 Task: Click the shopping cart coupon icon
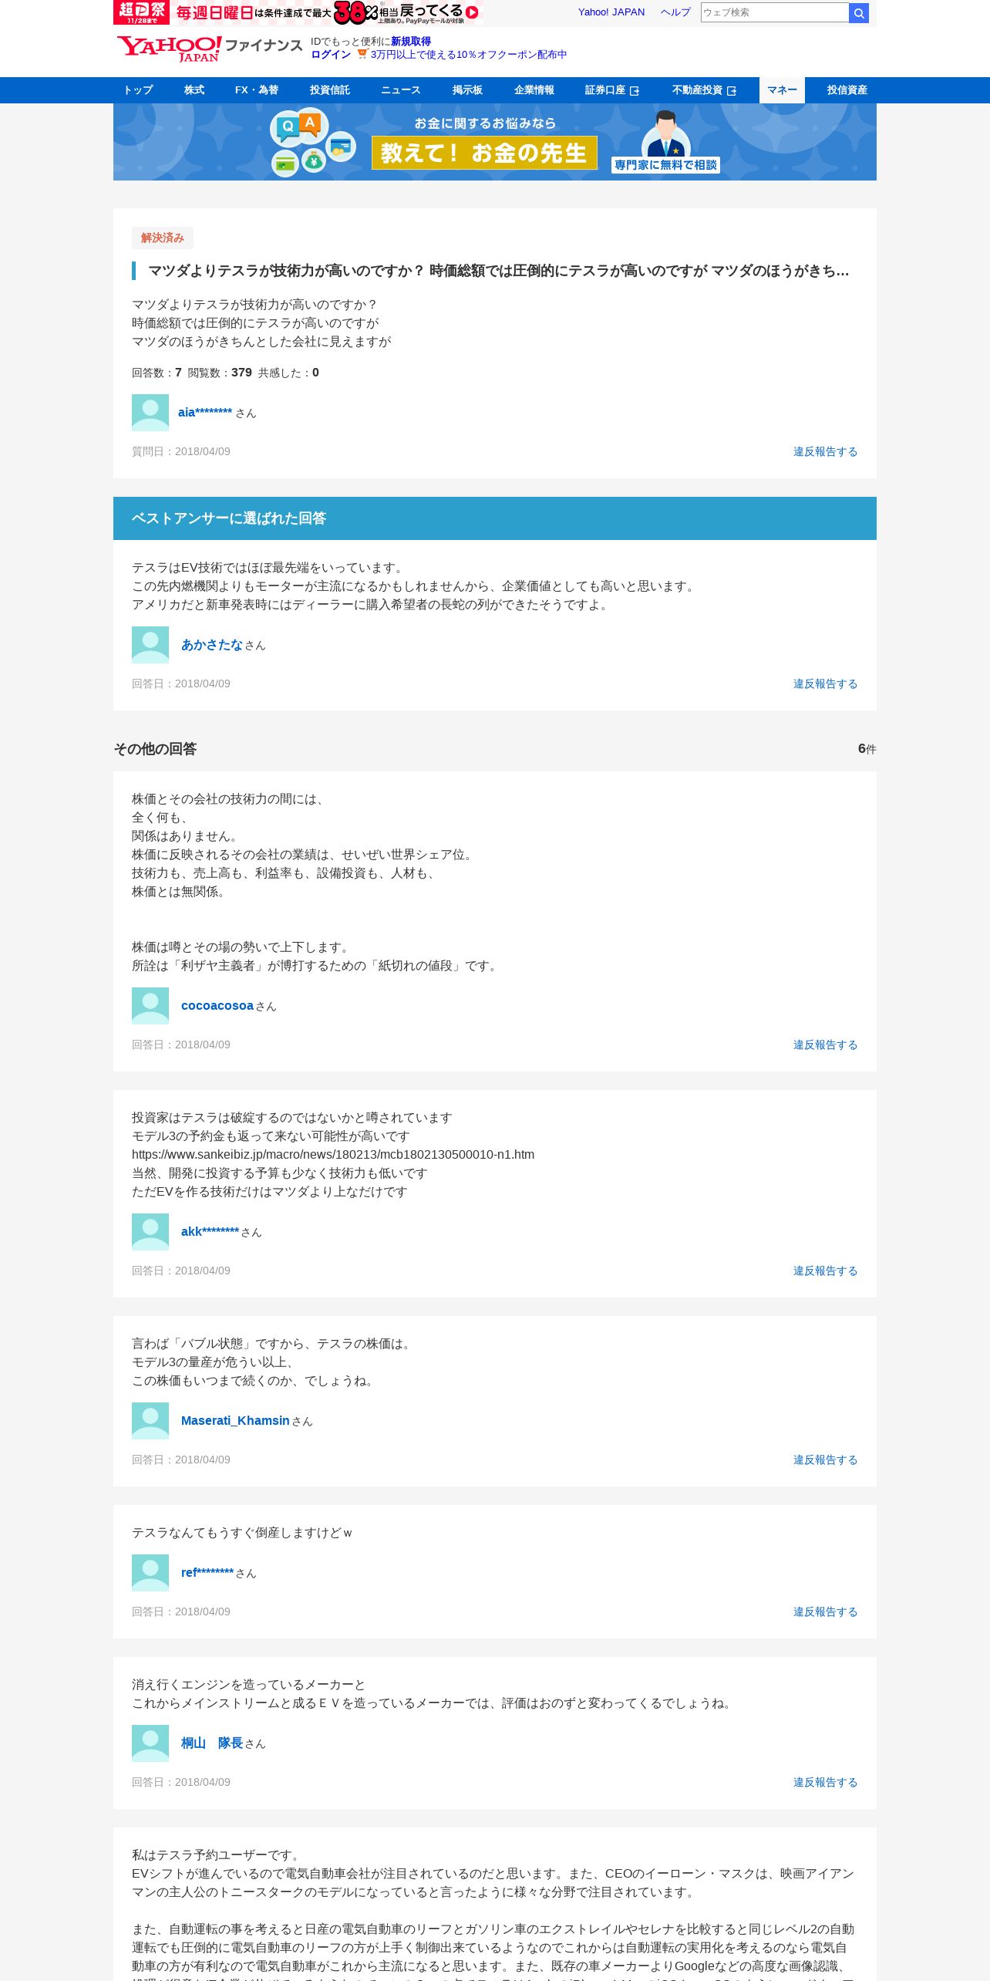click(x=362, y=54)
